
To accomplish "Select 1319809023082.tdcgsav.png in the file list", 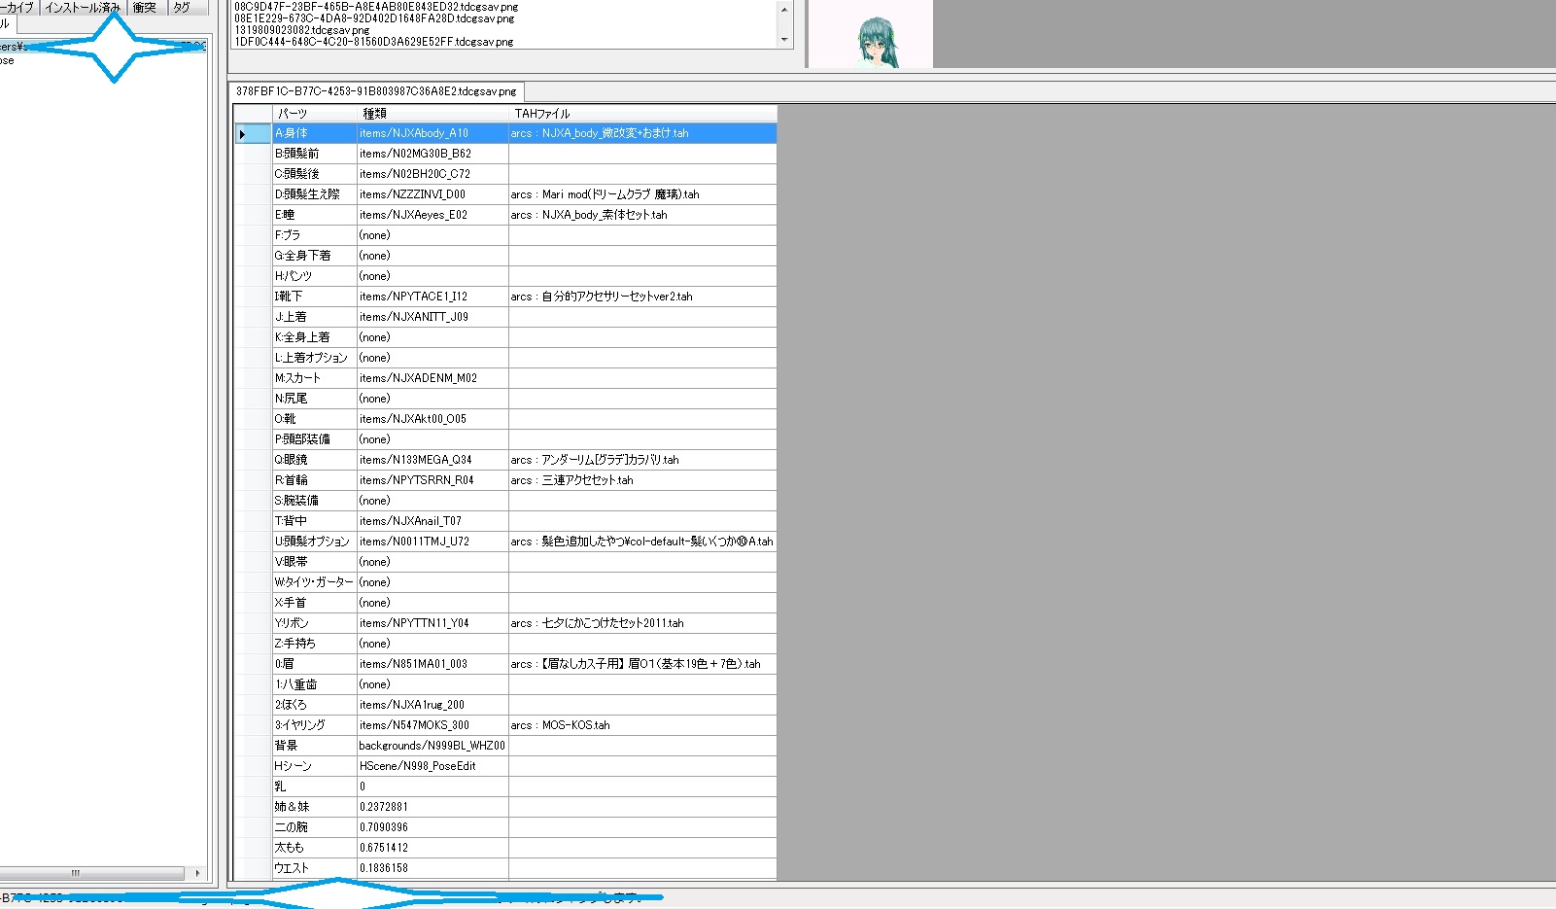I will pyautogui.click(x=302, y=30).
